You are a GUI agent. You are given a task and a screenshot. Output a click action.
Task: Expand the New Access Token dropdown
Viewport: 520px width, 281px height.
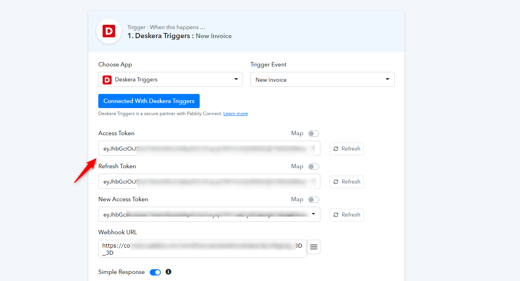(x=209, y=214)
